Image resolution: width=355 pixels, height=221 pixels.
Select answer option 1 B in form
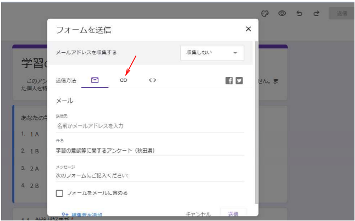pyautogui.click(x=35, y=151)
